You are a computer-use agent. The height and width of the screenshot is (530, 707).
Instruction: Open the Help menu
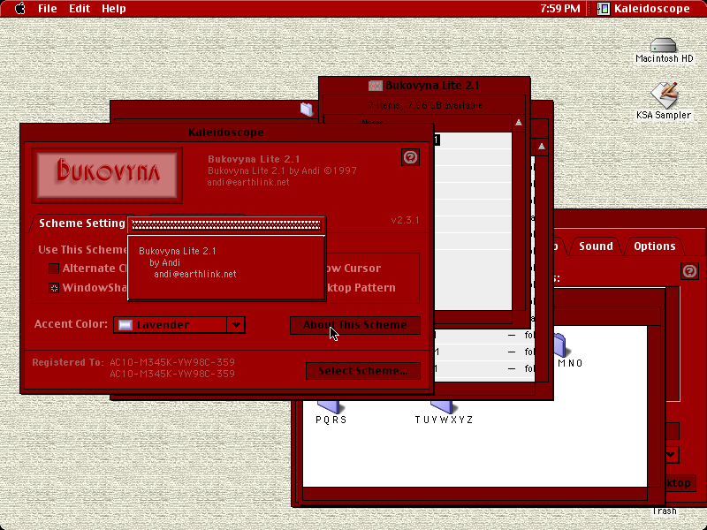(114, 9)
